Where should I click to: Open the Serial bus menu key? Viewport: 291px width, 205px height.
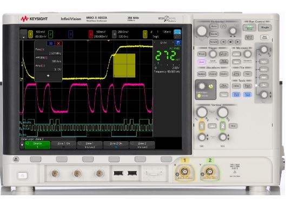tap(264, 62)
